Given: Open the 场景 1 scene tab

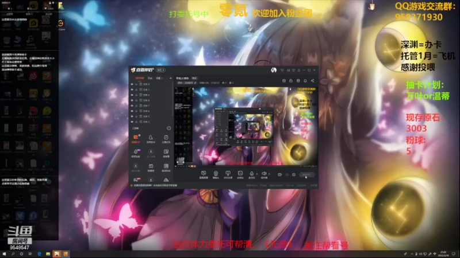Looking at the screenshot, I should (x=159, y=79).
